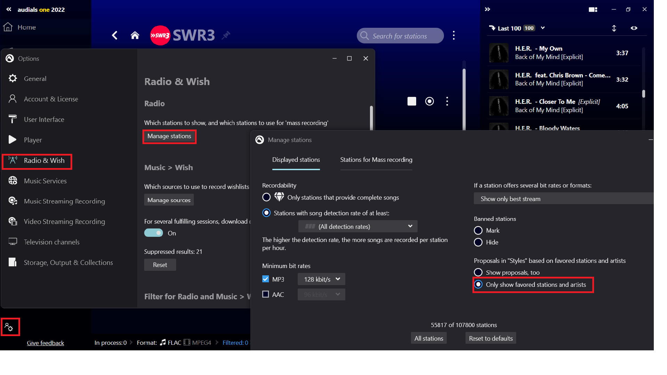Click the All stations button

(x=429, y=338)
